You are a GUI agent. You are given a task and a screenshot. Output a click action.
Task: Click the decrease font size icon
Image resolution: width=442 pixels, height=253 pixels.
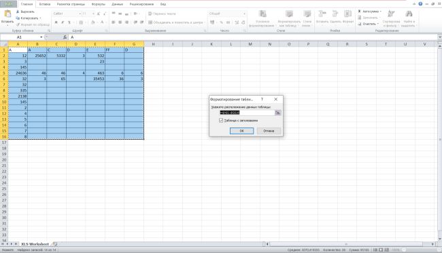tap(105, 14)
